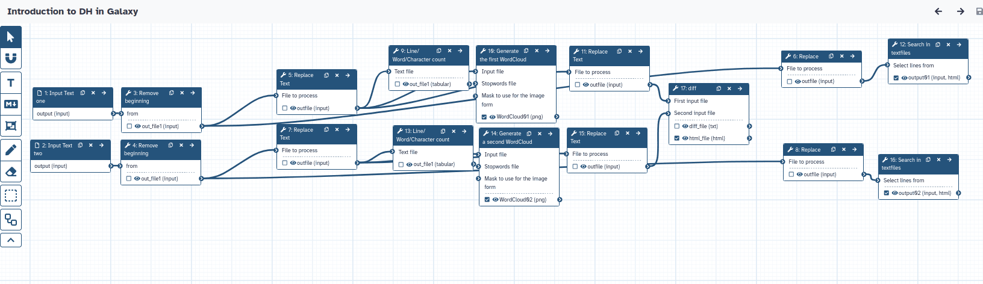Activate the freehand pen tool
The width and height of the screenshot is (983, 284).
[x=11, y=149]
